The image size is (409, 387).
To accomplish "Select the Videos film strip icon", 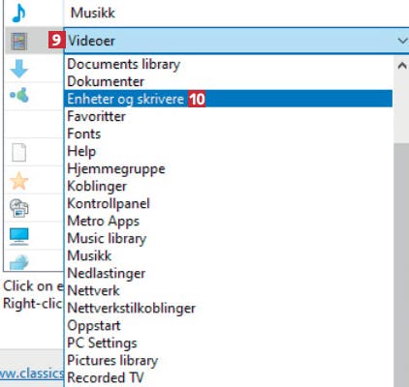I will (x=18, y=41).
